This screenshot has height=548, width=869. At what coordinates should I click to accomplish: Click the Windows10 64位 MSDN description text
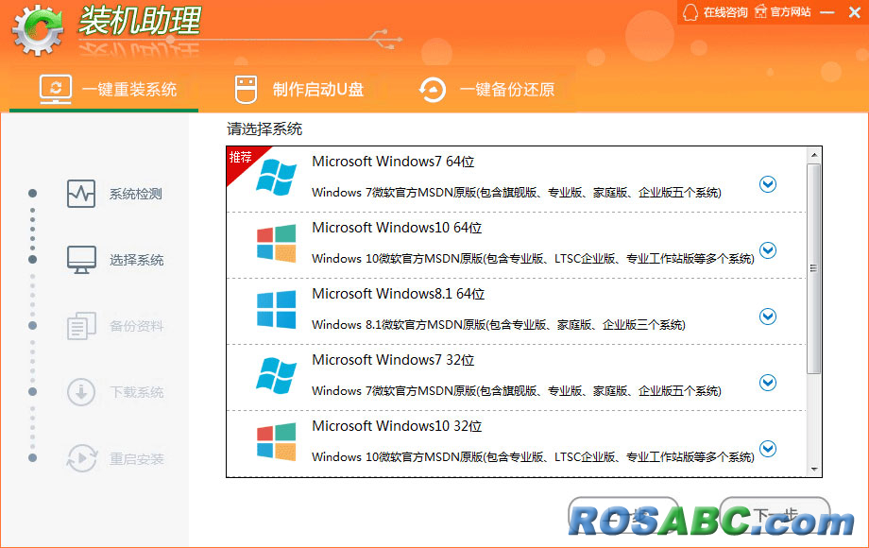533,258
